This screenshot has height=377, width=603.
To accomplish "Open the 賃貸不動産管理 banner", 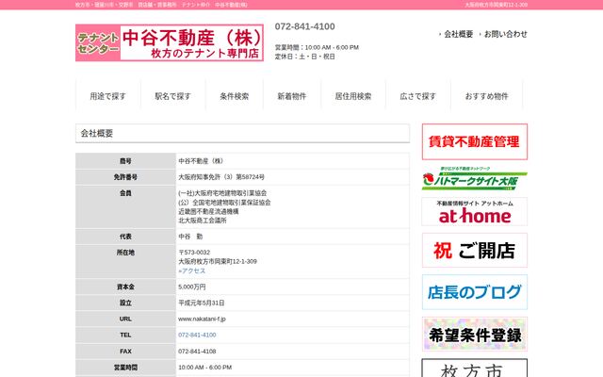I will pos(475,141).
